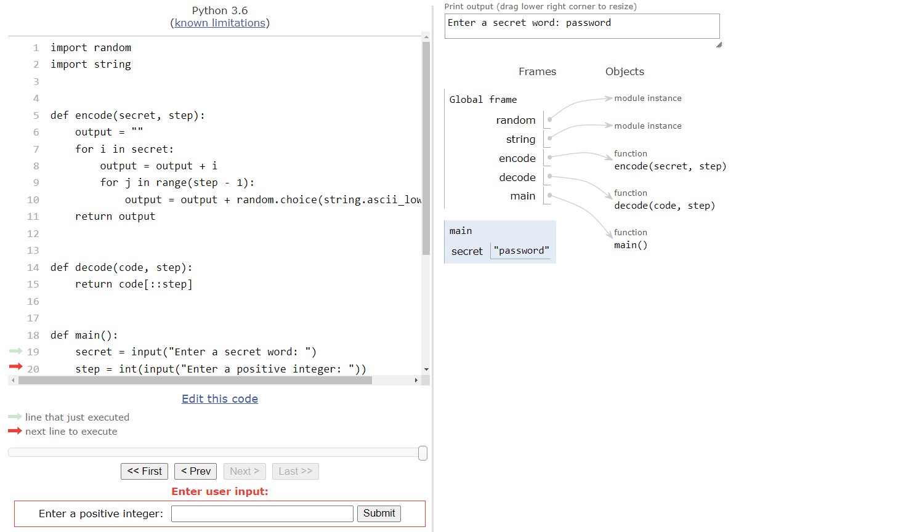
Task: Click the 'Print output' caption text
Action: [x=540, y=6]
